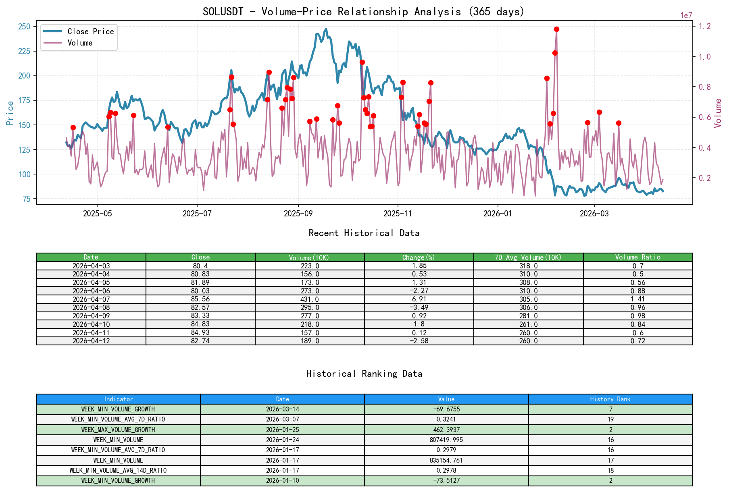Click the ranking date 2026-03-07
Viewport: 729px width, 492px height.
282,419
